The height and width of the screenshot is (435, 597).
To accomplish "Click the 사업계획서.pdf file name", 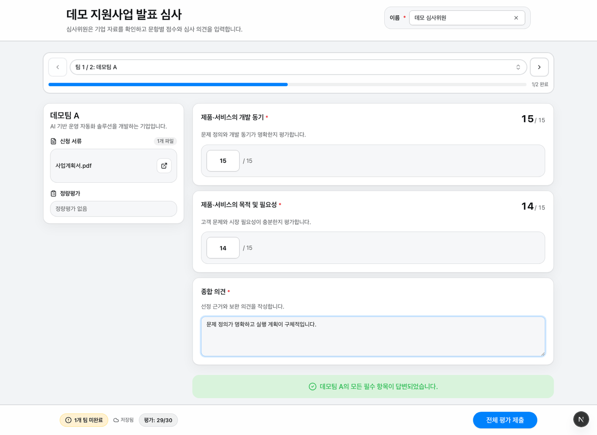I will 74,166.
